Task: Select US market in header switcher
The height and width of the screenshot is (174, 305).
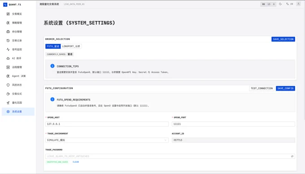Action: (269, 4)
